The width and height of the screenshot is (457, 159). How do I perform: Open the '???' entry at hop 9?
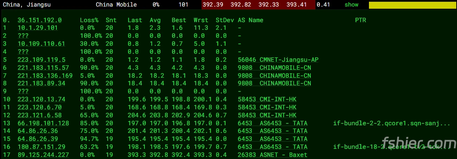click(x=23, y=91)
